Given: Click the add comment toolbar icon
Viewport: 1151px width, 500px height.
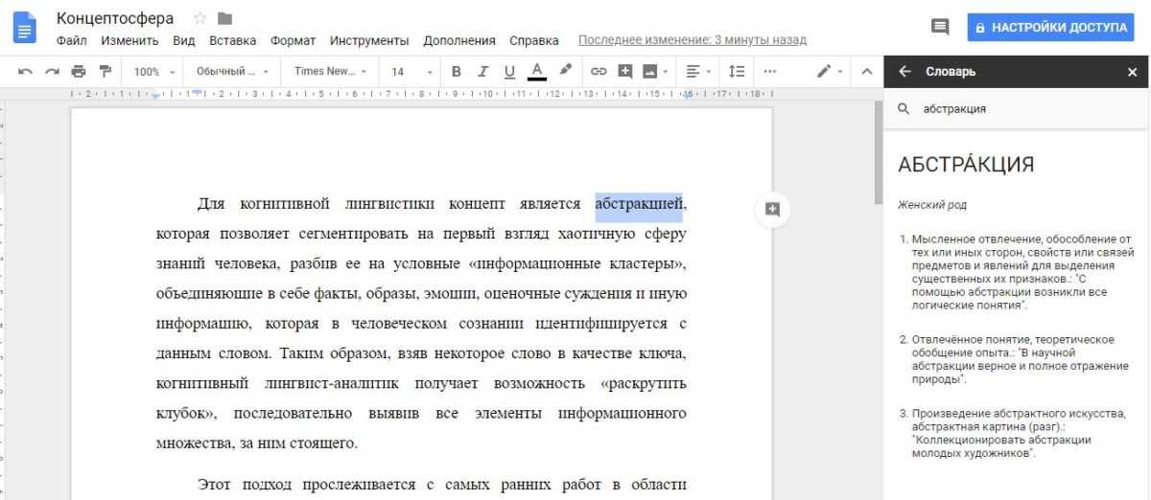Looking at the screenshot, I should coord(625,72).
